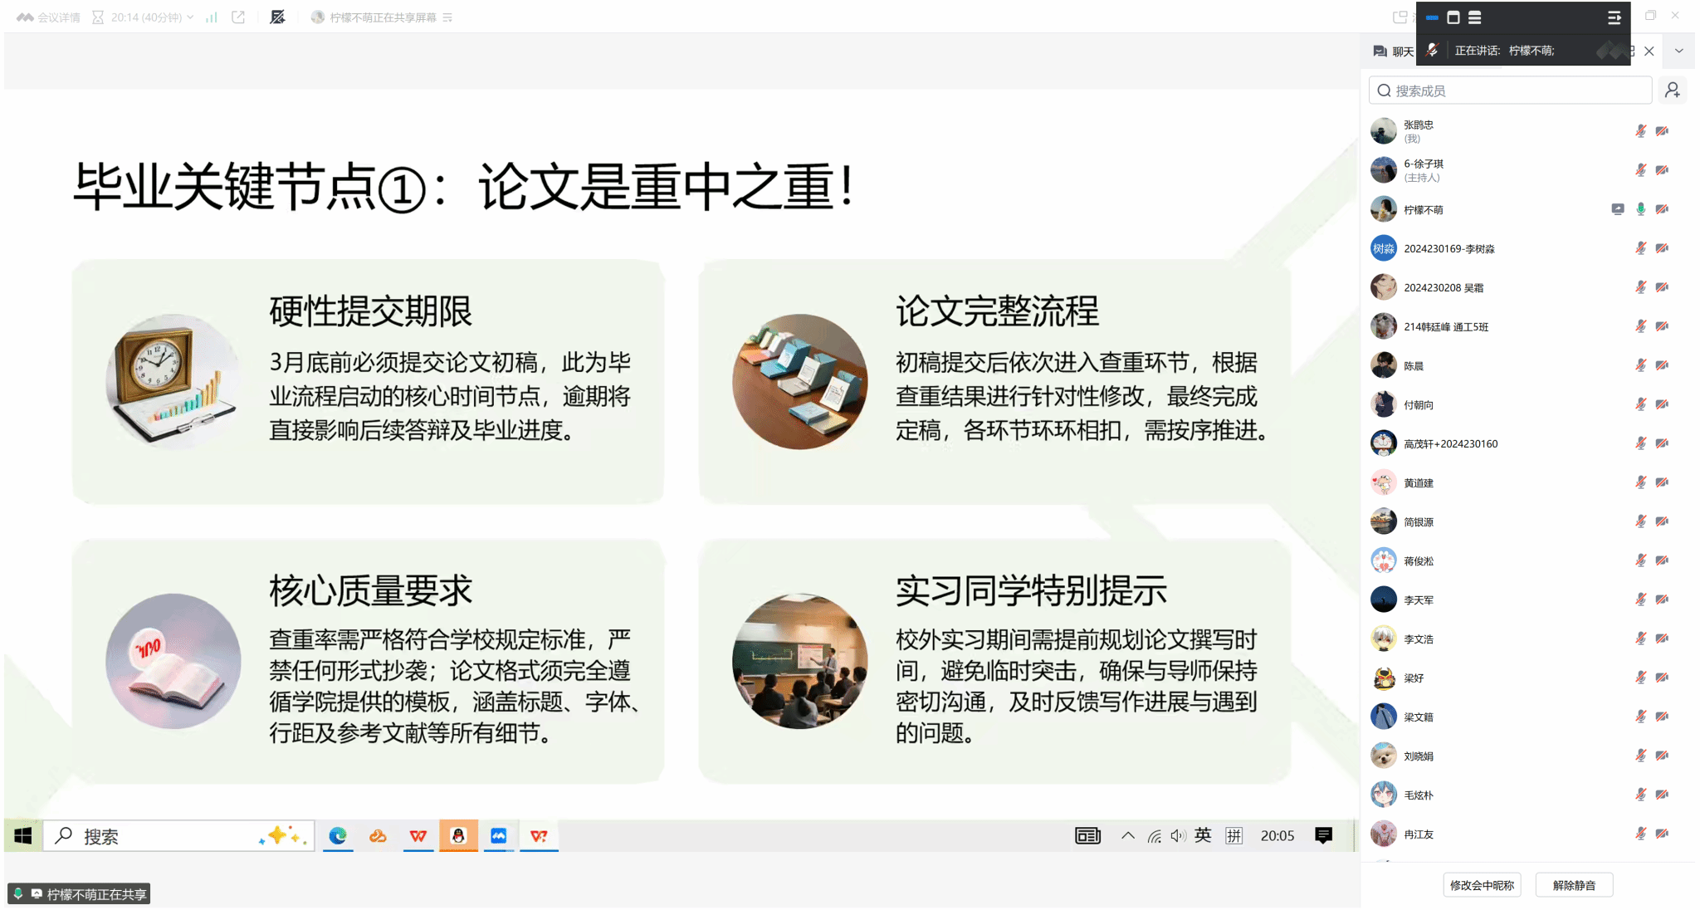Viewport: 1700px width, 910px height.
Task: Select member name 214韩廷峰 通工5班
Action: [1446, 326]
